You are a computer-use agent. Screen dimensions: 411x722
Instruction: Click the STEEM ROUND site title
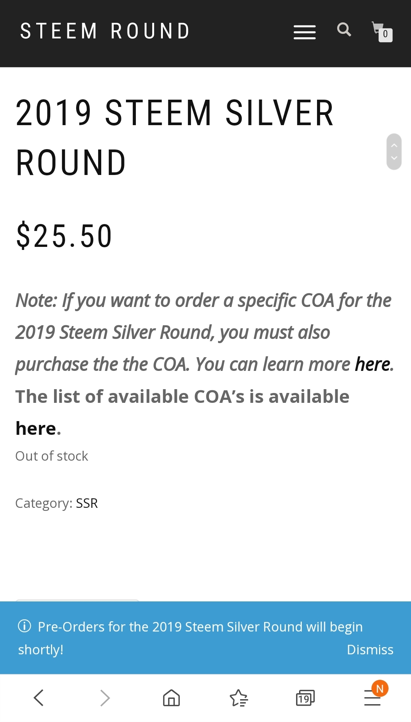click(x=105, y=31)
